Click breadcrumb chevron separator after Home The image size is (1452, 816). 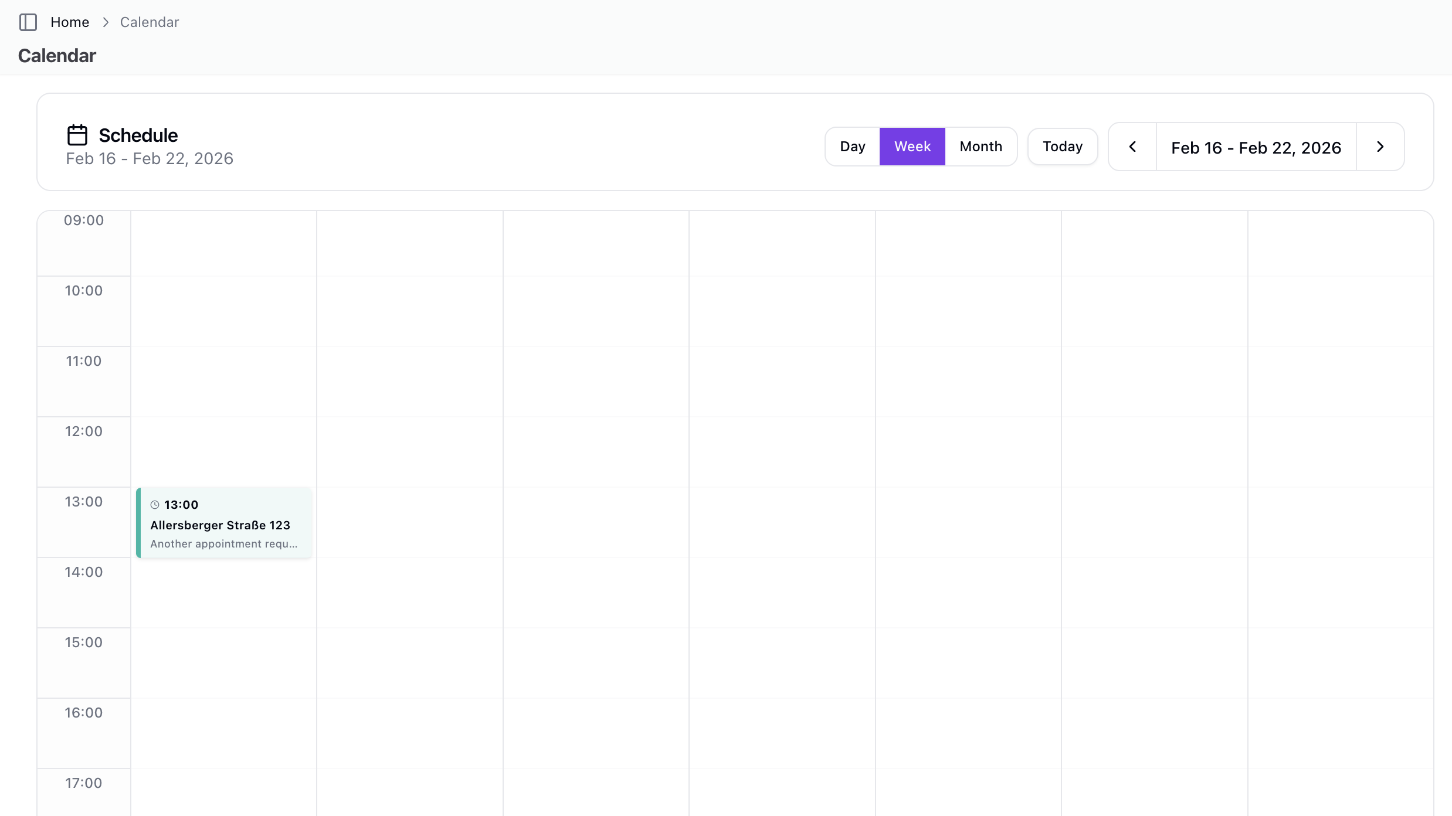[106, 22]
